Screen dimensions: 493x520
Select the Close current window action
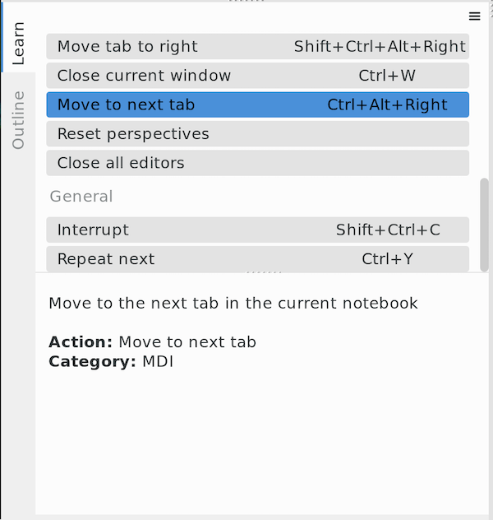(144, 76)
